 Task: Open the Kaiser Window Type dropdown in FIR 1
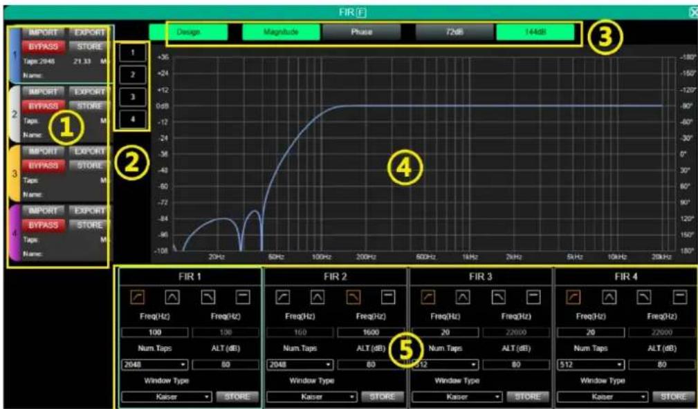[x=167, y=397]
